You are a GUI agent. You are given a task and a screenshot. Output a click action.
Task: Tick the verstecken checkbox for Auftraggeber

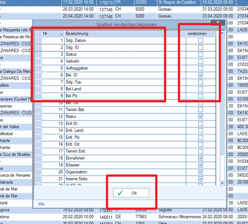click(x=200, y=68)
